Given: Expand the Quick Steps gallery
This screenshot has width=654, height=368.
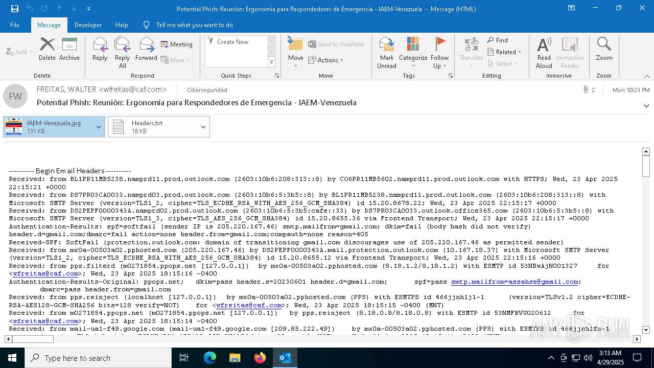Looking at the screenshot, I should coord(271,62).
